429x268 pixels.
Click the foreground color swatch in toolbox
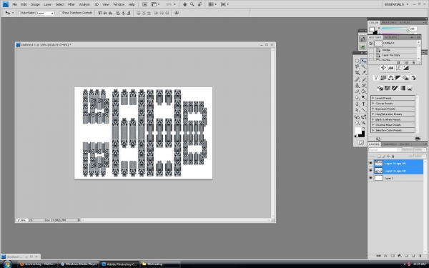358,131
